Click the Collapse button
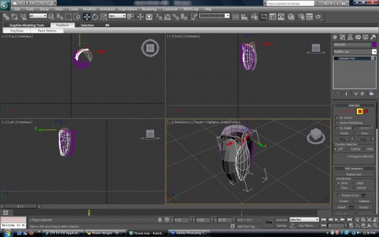This screenshot has width=379, height=237. coord(364,201)
